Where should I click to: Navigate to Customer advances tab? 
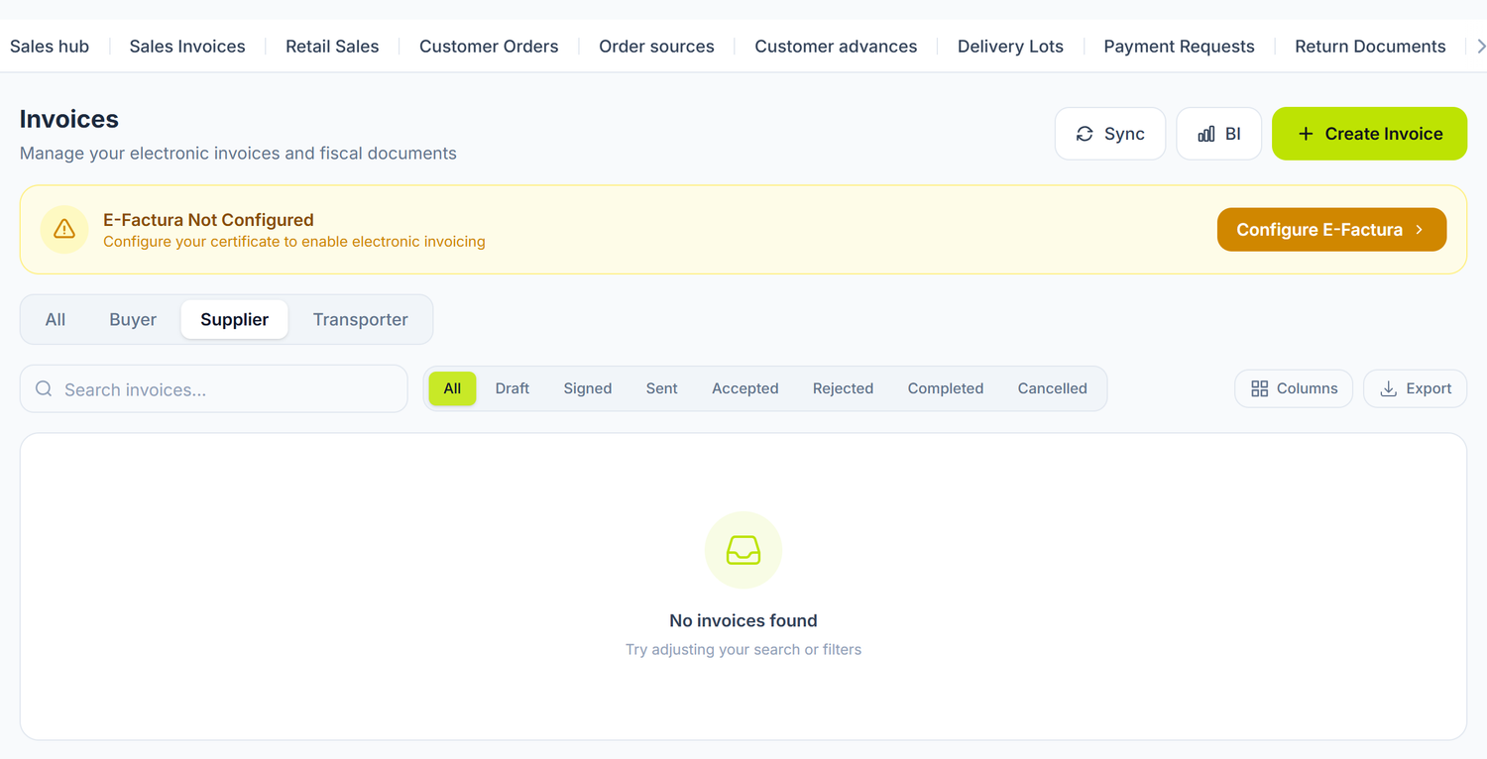[x=836, y=46]
